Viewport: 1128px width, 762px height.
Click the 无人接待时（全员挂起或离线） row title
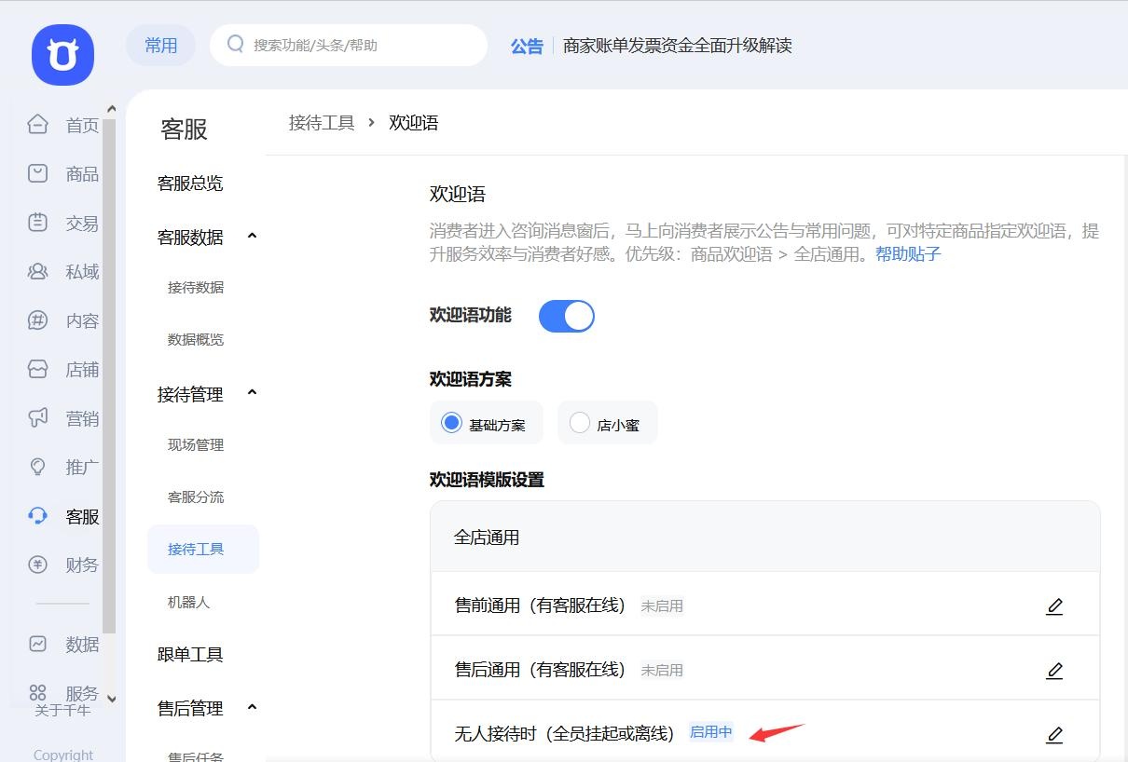(564, 734)
